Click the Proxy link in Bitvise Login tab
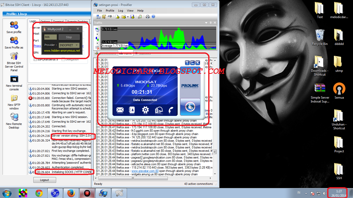 pos(37,46)
